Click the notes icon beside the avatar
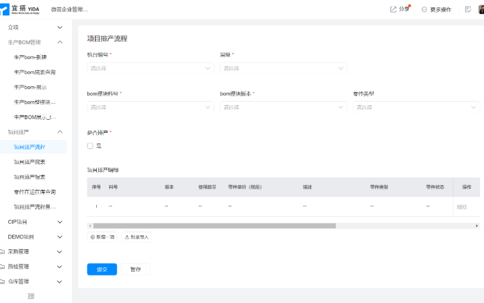This screenshot has width=484, height=303. pyautogui.click(x=468, y=9)
